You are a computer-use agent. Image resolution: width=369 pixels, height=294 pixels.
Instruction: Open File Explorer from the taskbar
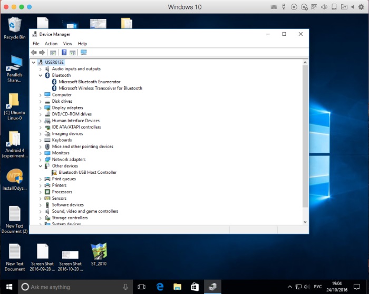[177, 287]
